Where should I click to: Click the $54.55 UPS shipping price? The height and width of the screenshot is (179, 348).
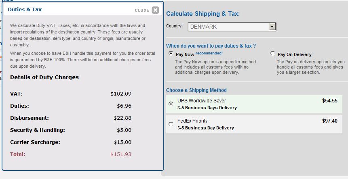coord(330,101)
